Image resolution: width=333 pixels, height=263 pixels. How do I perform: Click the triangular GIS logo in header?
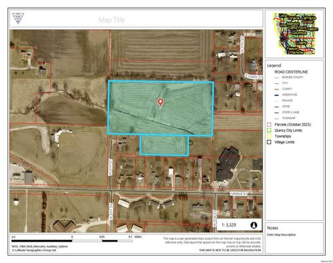pyautogui.click(x=18, y=19)
